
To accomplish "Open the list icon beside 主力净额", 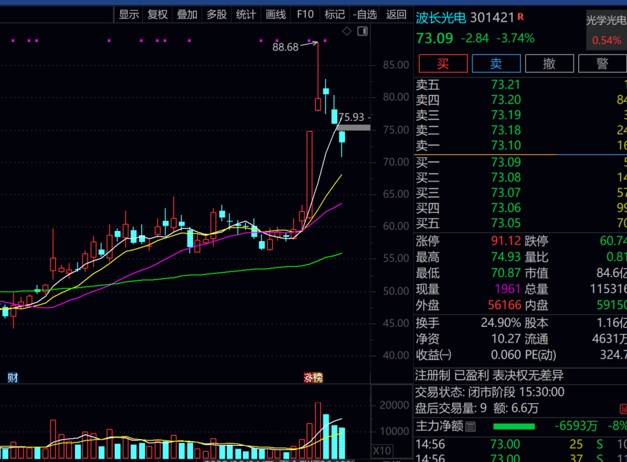I will [470, 427].
